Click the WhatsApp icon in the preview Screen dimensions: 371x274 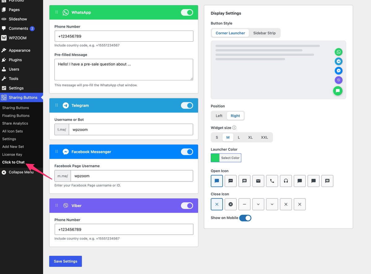click(x=339, y=52)
